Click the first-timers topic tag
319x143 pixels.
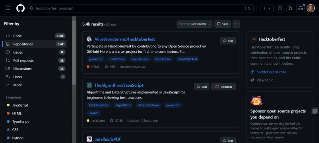click(163, 59)
